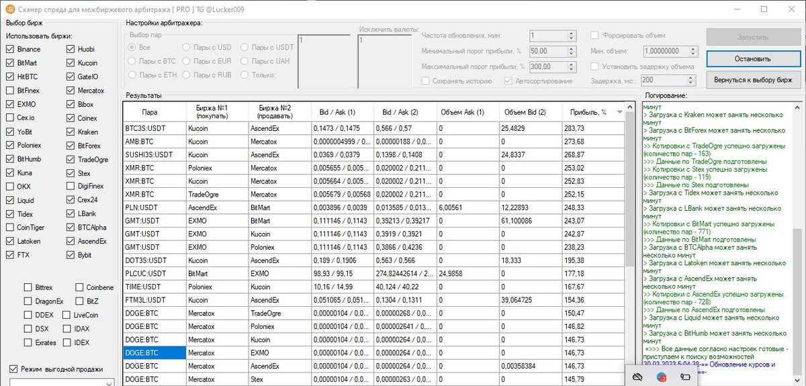Click the disabled 'Запустить' button
Viewport: 806px width, 386px height.
(753, 38)
